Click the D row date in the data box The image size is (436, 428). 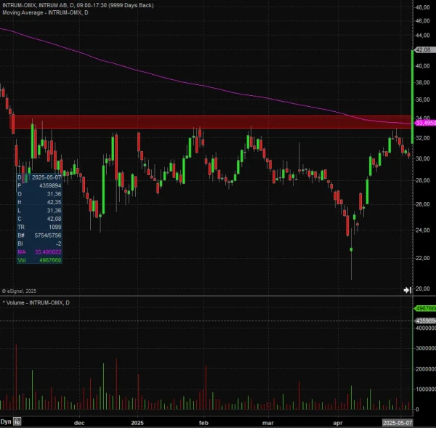39,177
